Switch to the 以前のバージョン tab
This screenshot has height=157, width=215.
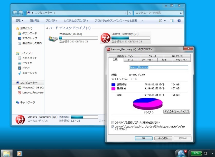click(x=125, y=56)
